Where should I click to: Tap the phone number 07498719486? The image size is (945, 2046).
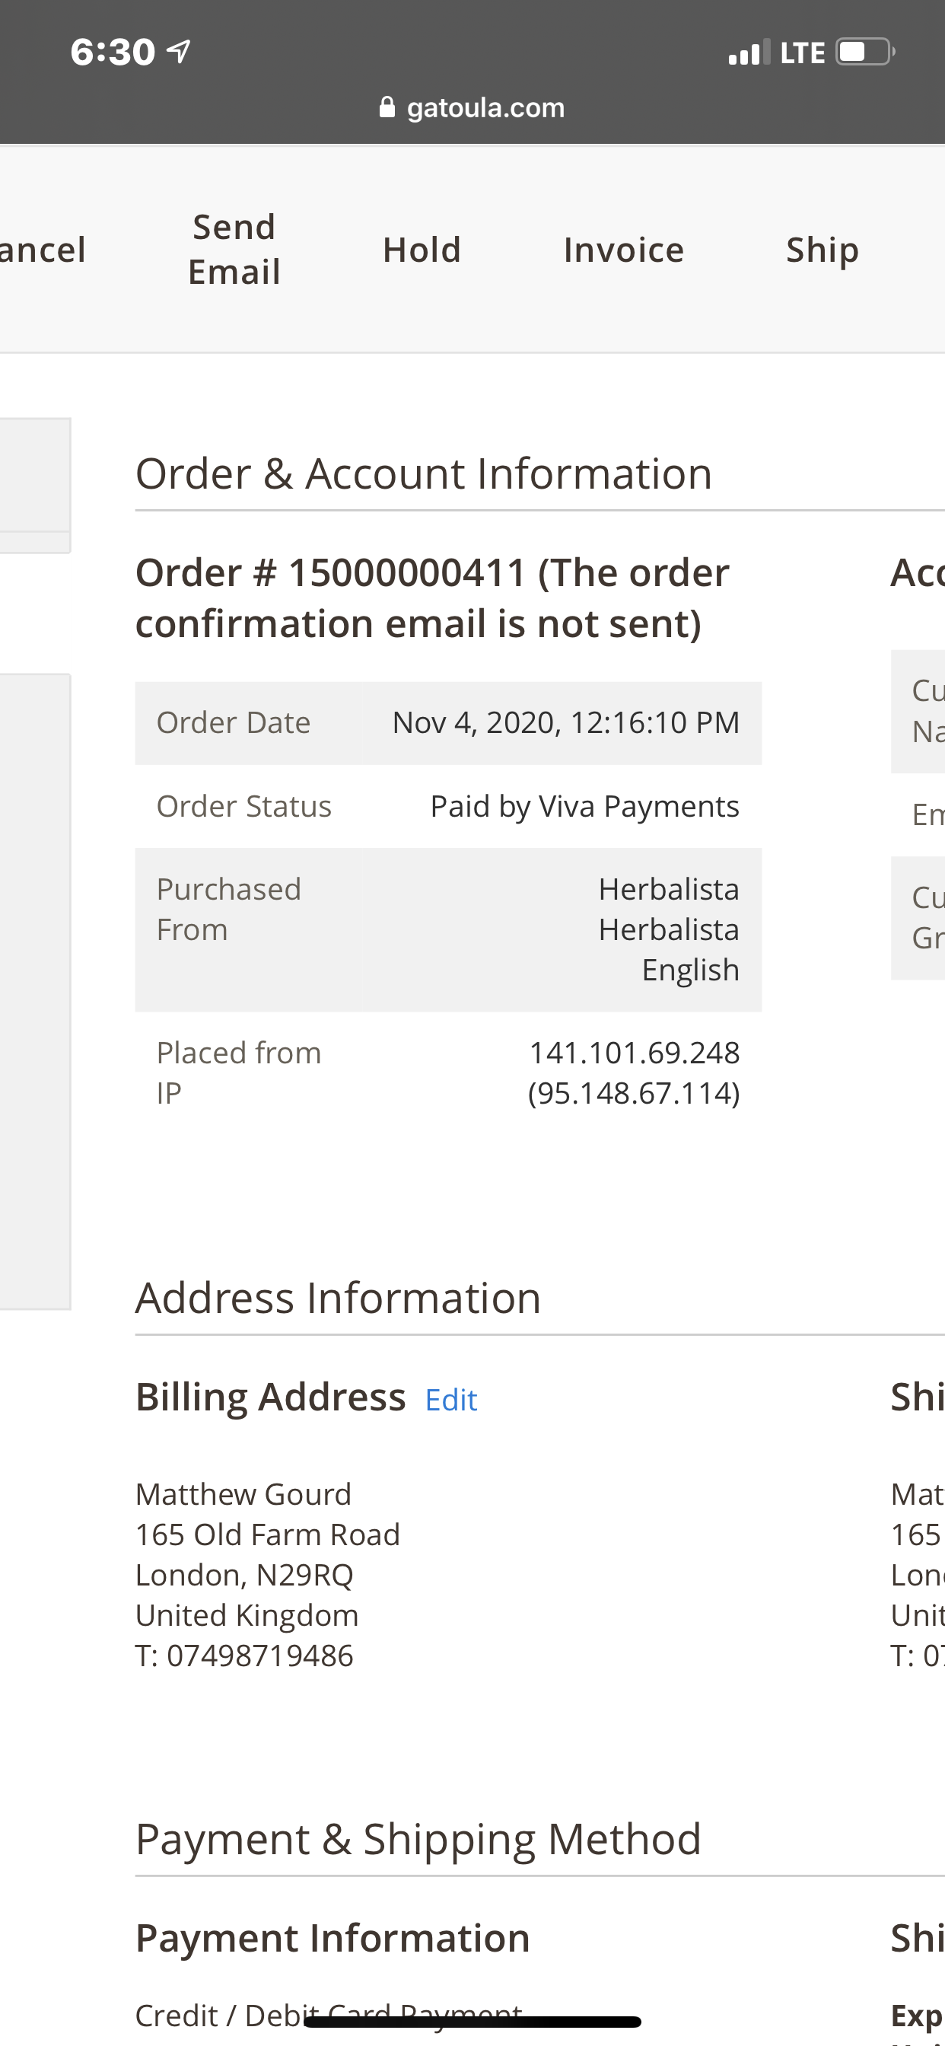pyautogui.click(x=259, y=1656)
